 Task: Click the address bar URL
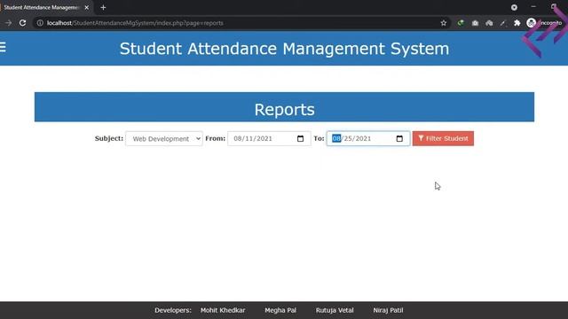(135, 23)
